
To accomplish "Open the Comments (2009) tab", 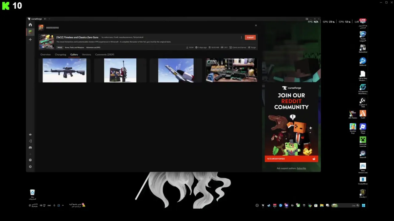I will click(x=105, y=54).
